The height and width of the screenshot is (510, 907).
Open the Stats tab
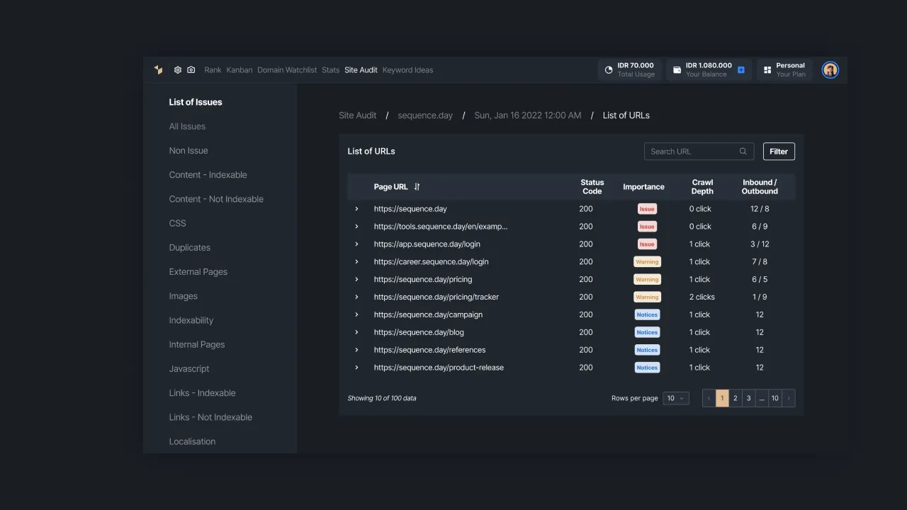[x=330, y=70]
